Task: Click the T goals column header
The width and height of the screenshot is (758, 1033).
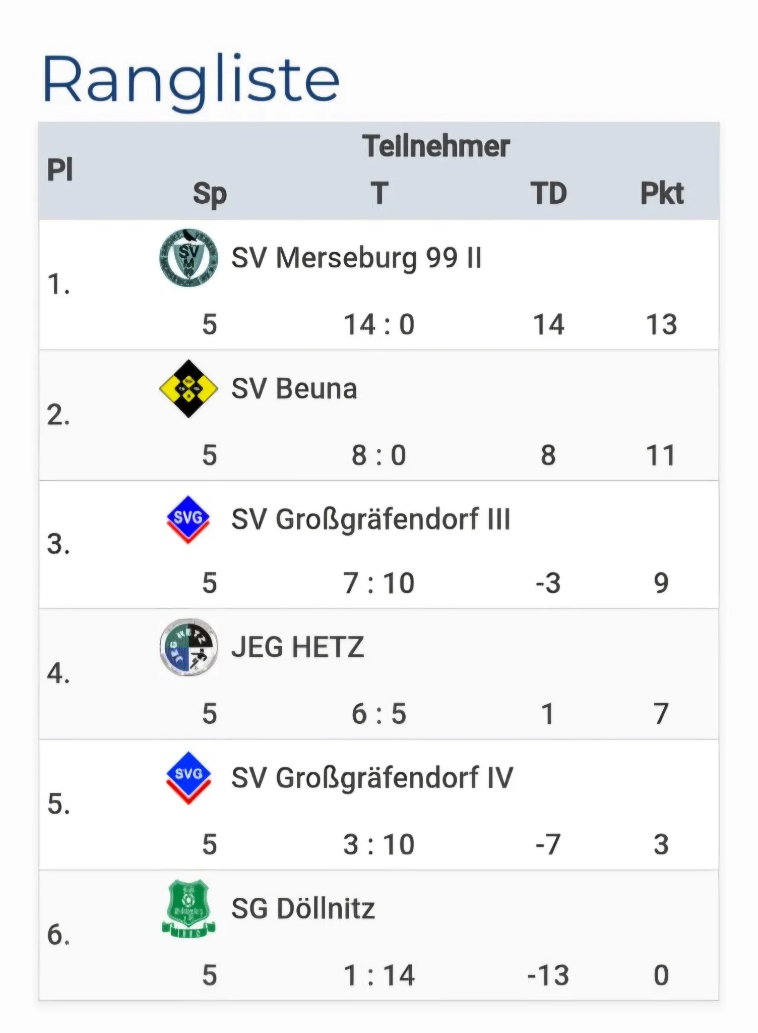Action: click(x=380, y=193)
